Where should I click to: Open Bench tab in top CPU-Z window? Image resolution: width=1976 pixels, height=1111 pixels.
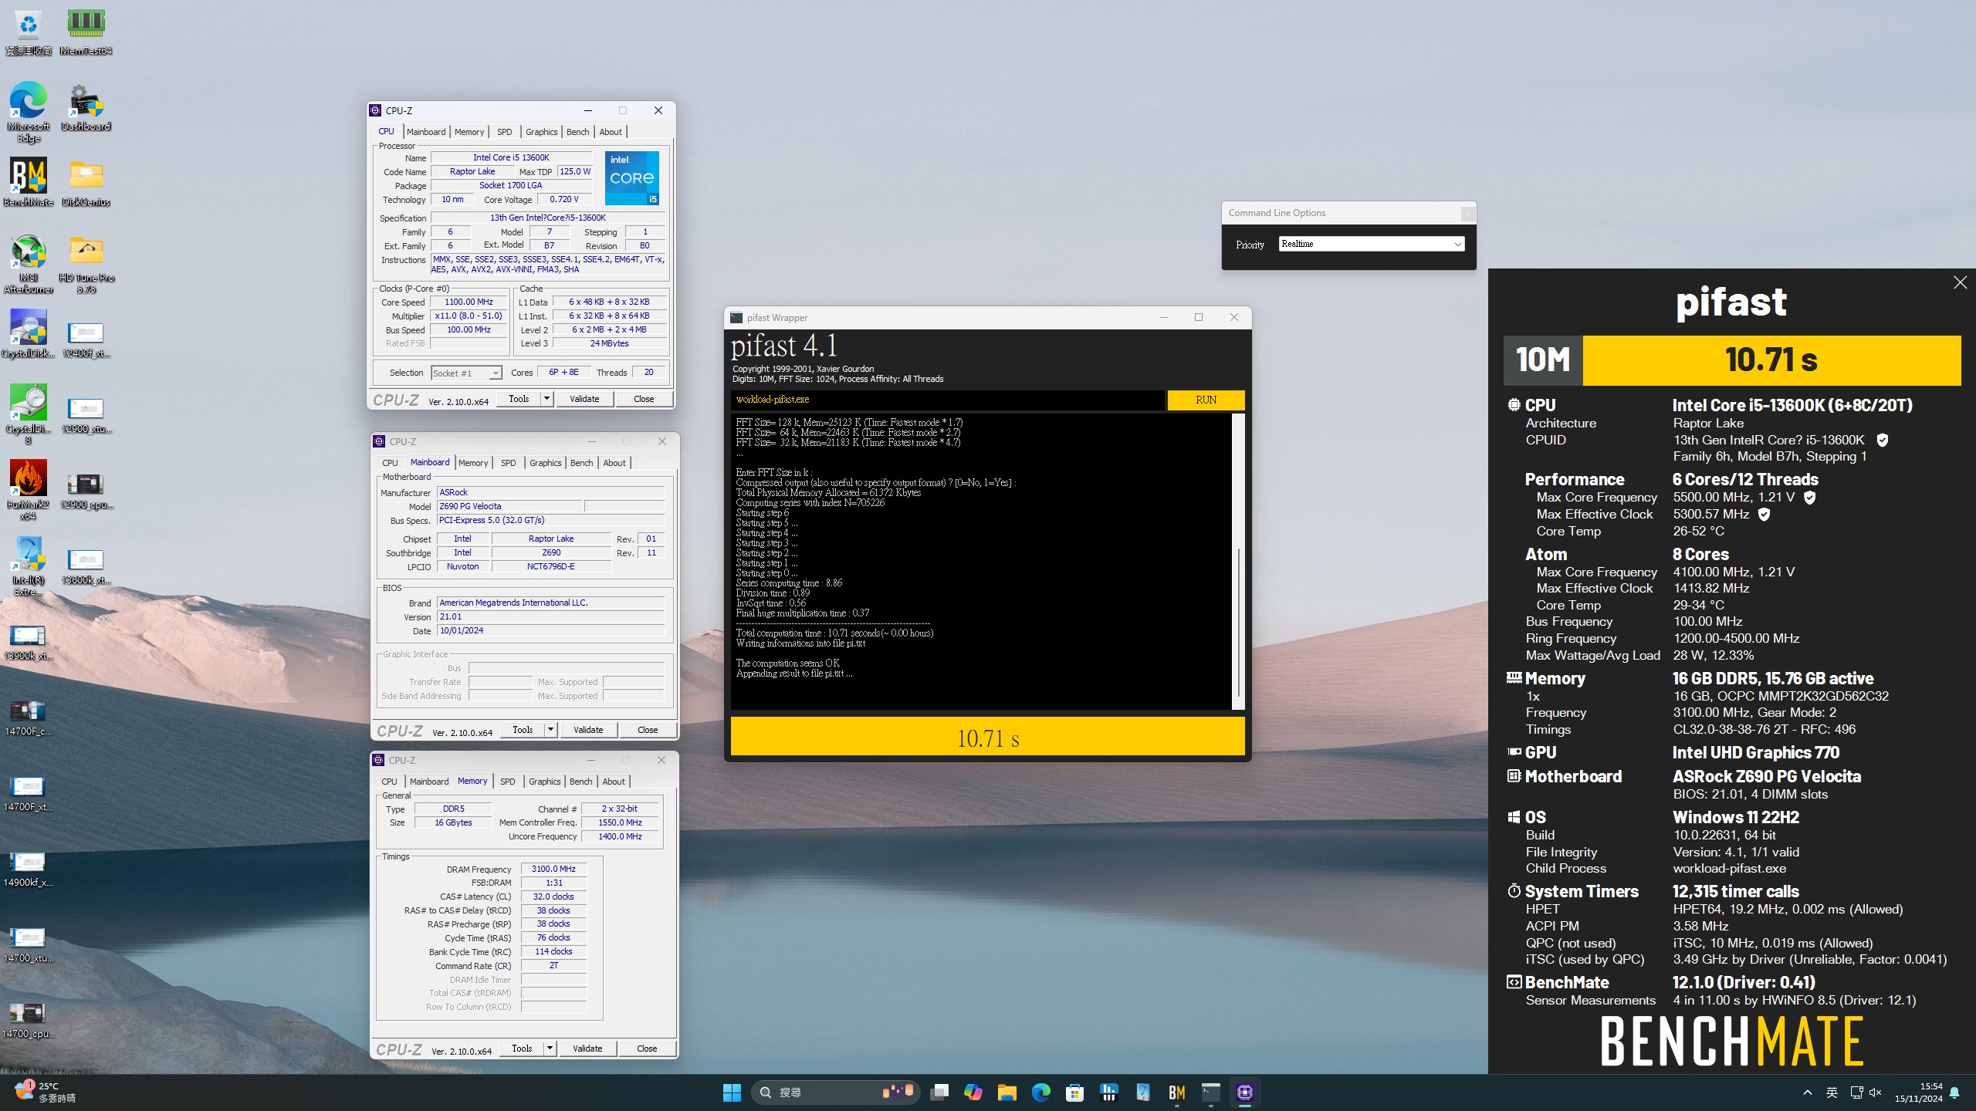577,132
